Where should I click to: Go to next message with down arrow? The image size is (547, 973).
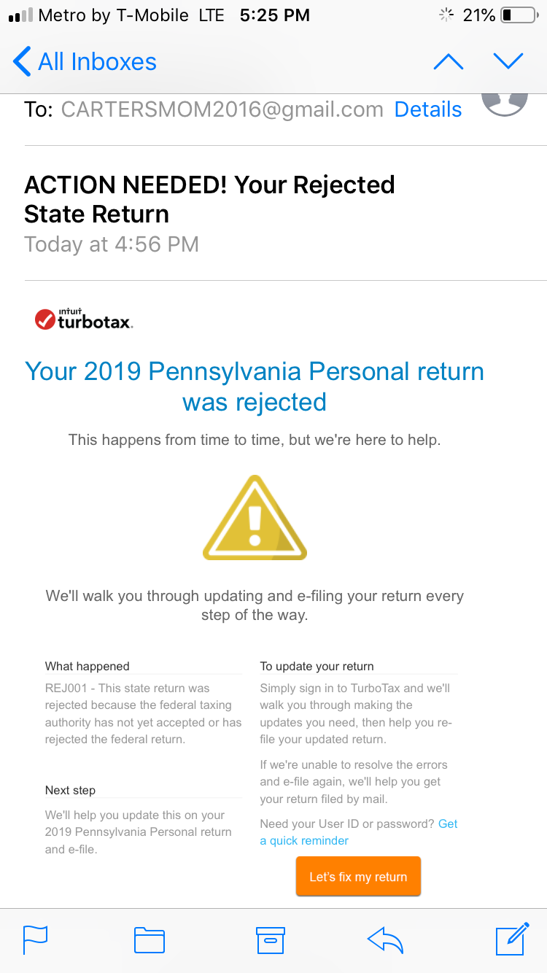[x=508, y=62]
